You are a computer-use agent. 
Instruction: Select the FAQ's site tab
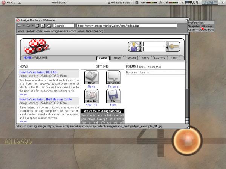[x=145, y=58]
